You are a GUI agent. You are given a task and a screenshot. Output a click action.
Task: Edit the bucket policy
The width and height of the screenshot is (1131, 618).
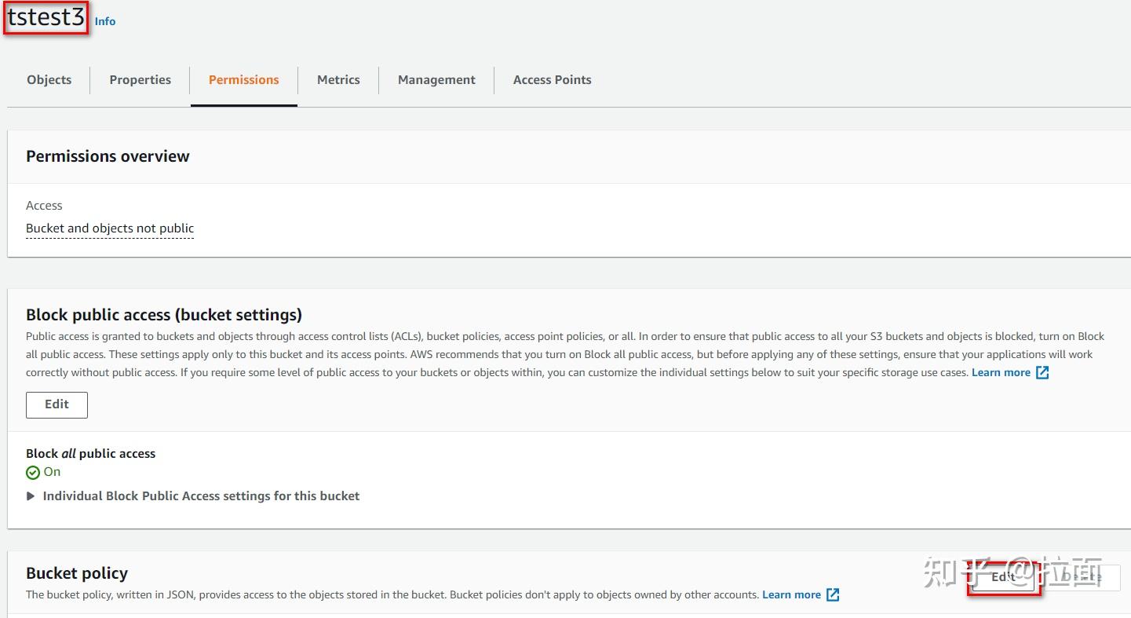coord(1002,577)
